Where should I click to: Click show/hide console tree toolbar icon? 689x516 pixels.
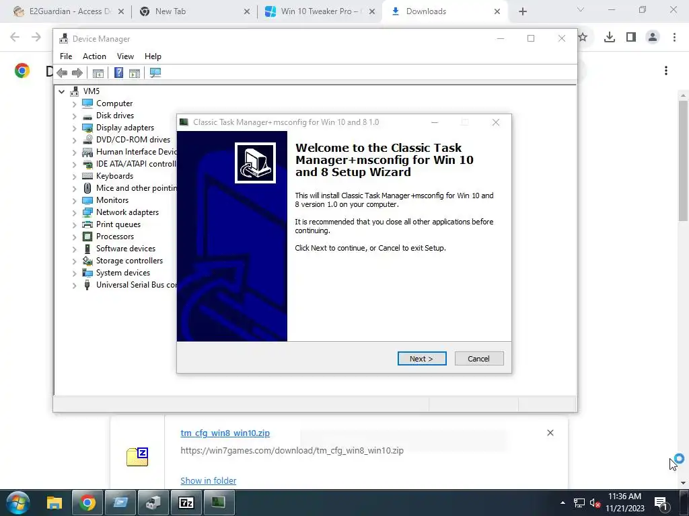pos(98,73)
